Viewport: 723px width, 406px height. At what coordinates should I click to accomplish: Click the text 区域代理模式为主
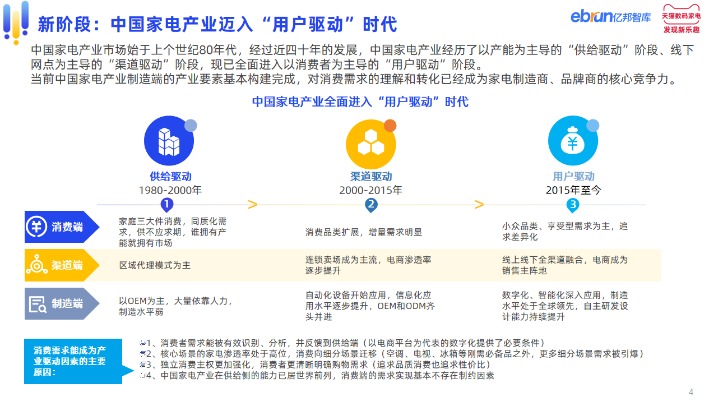point(155,265)
